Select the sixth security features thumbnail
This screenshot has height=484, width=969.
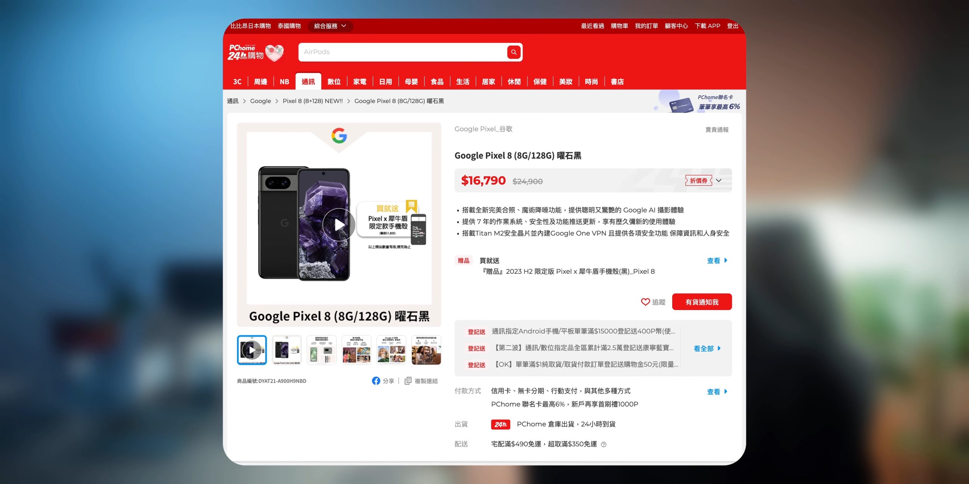[426, 350]
